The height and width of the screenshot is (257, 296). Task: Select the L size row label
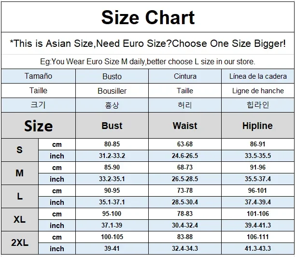tap(20, 196)
